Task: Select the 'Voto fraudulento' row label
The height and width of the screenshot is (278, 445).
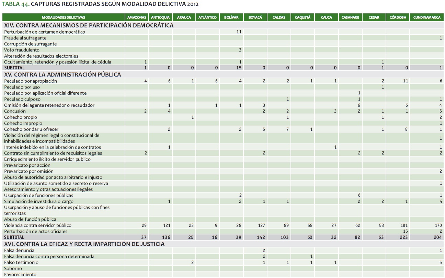Action: 22,50
